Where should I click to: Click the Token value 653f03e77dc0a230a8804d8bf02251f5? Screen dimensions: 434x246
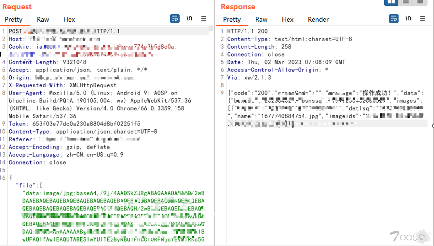coord(86,124)
